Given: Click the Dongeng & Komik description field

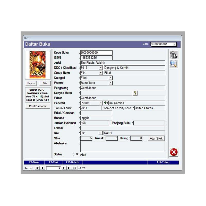Looking at the screenshot, I should click(134, 68).
